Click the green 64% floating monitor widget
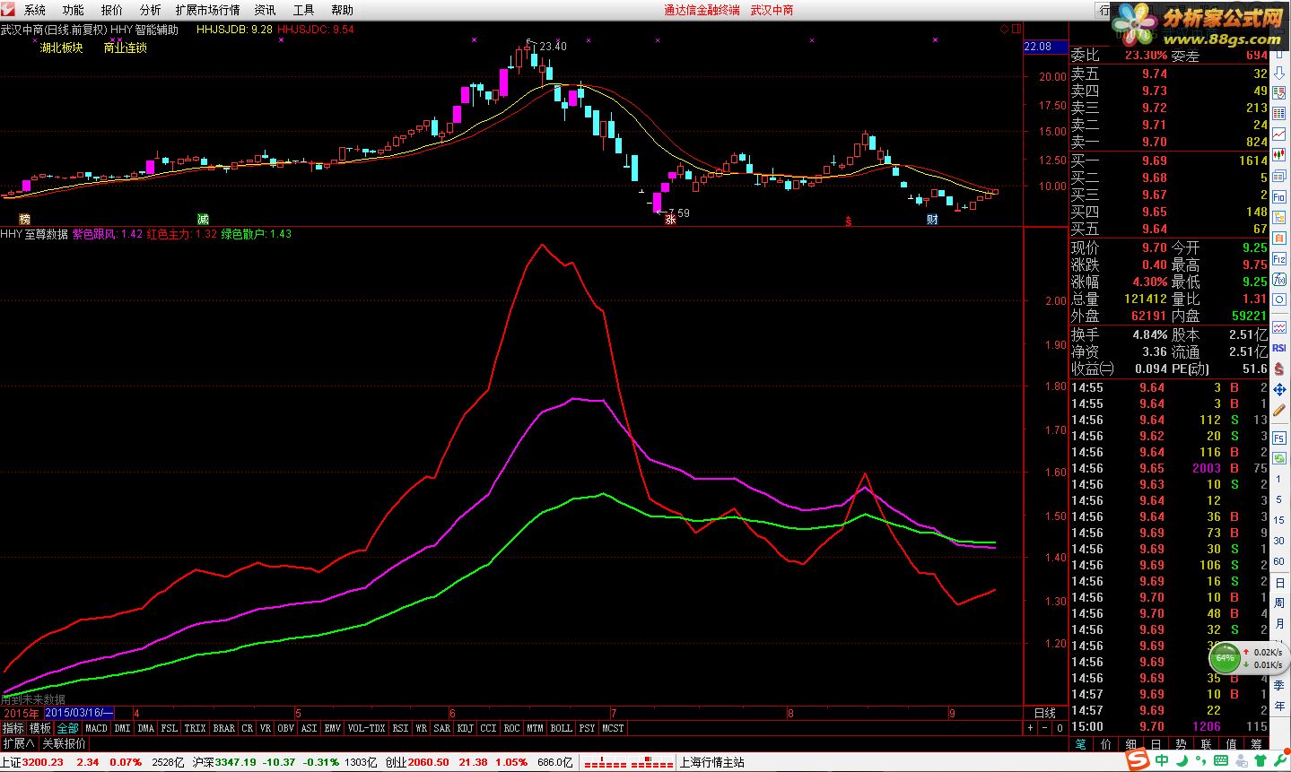This screenshot has width=1291, height=772. (1225, 657)
